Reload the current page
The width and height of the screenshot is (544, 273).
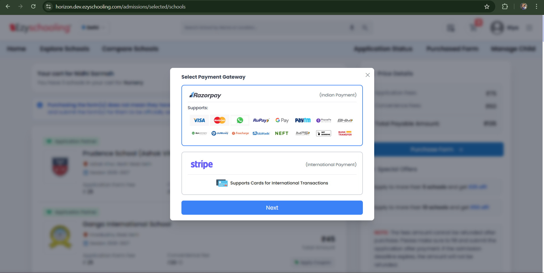[33, 7]
